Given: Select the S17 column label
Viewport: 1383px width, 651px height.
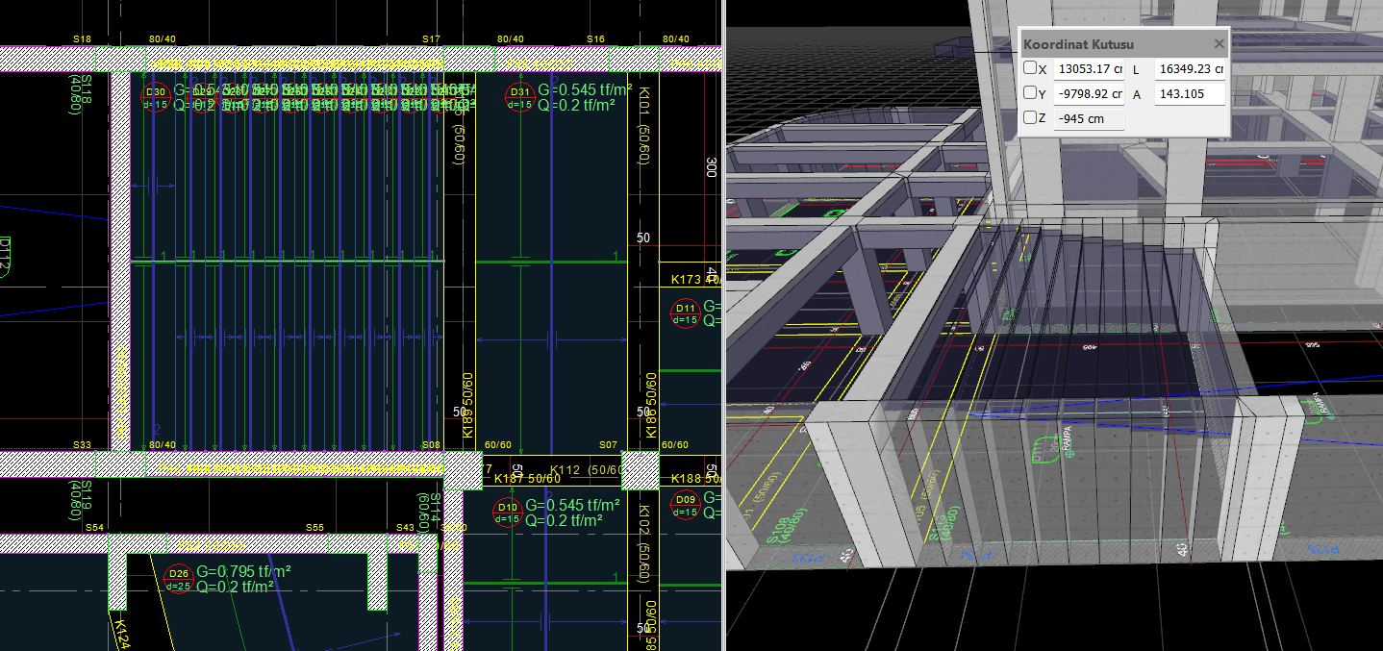Looking at the screenshot, I should click(431, 38).
